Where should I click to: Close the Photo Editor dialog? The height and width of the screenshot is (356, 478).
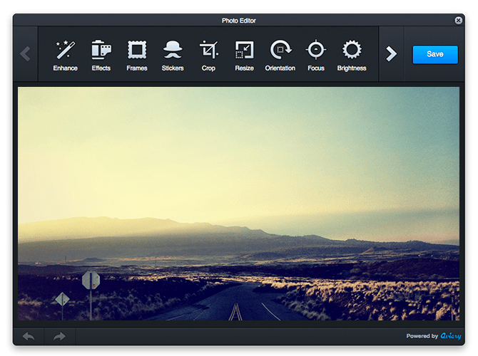[x=459, y=21]
